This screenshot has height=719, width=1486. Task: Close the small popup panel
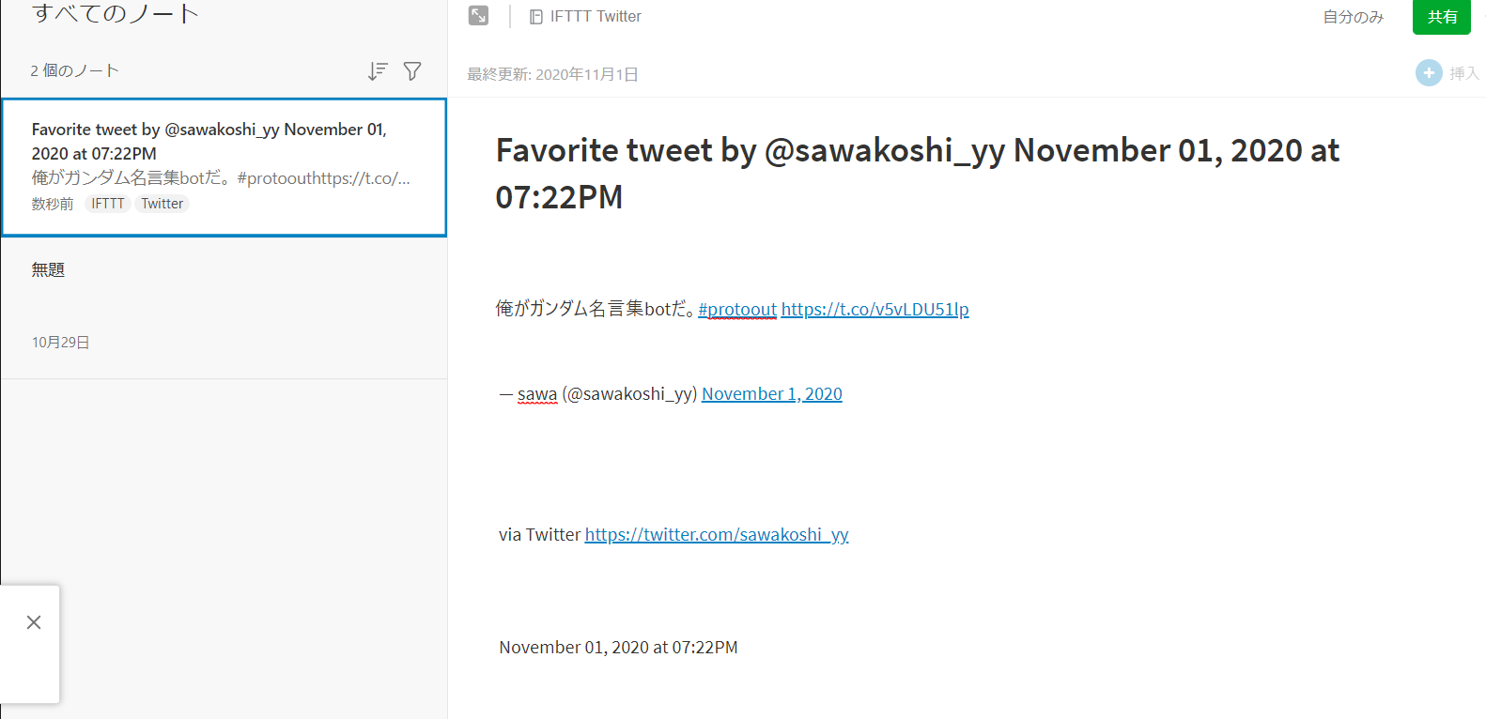pyautogui.click(x=34, y=622)
